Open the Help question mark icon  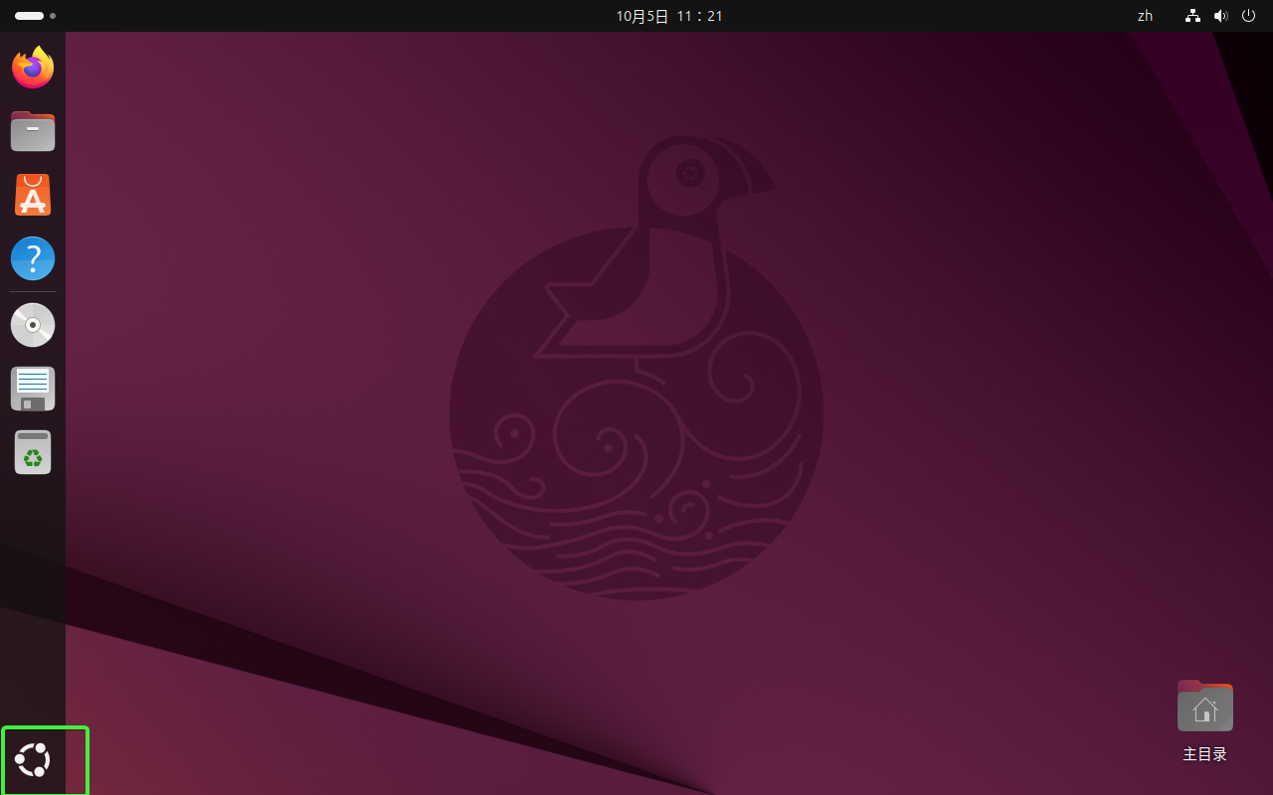tap(33, 258)
